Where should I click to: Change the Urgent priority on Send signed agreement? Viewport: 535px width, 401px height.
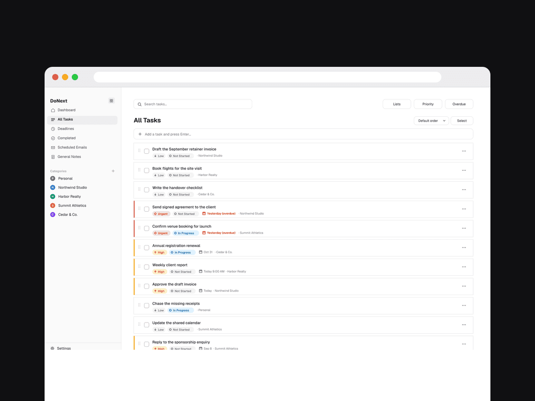pyautogui.click(x=161, y=214)
